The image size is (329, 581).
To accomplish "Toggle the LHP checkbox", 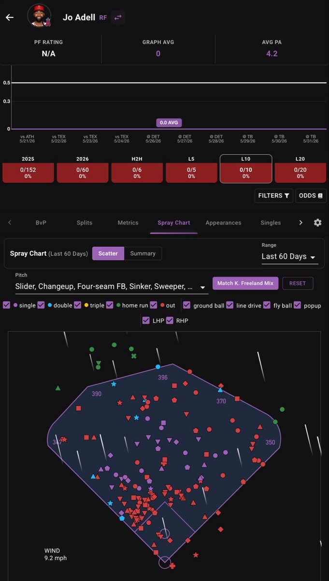I will point(145,321).
